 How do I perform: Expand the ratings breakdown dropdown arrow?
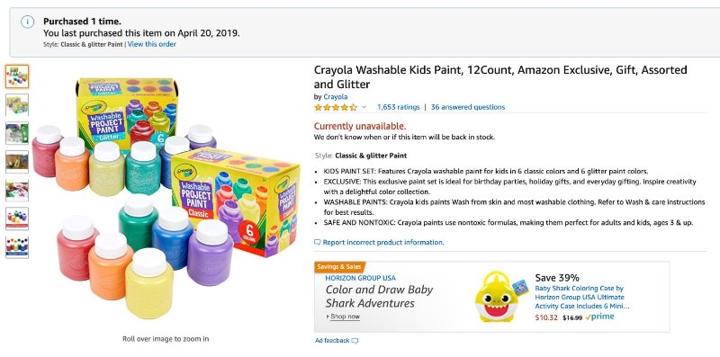point(364,107)
